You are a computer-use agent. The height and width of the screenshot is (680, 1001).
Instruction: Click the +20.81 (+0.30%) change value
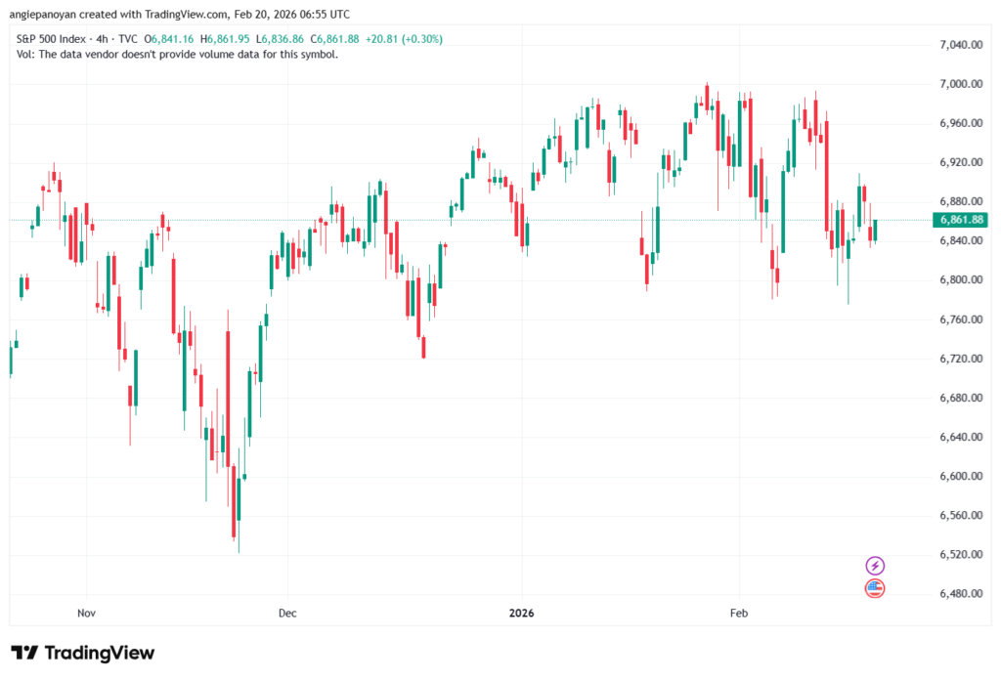tap(406, 39)
